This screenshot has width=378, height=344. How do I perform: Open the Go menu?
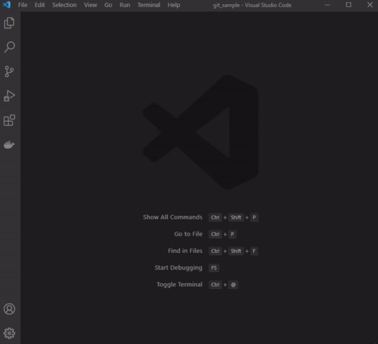click(108, 5)
